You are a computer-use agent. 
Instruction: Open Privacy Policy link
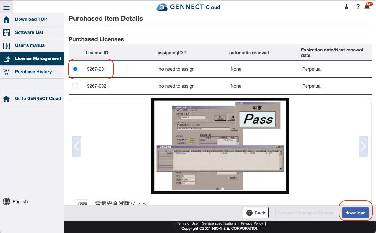coord(252,223)
